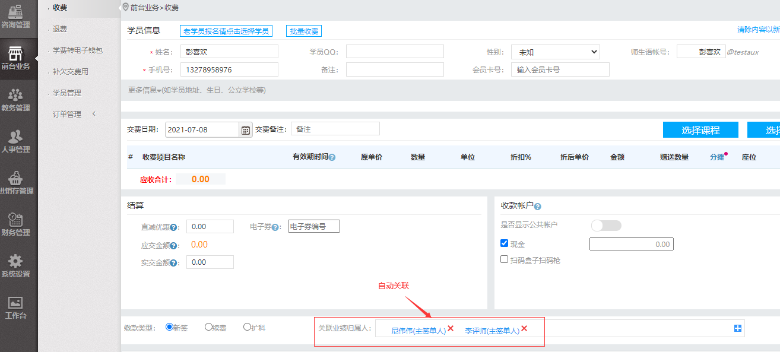The image size is (780, 352).
Task: Click the help icon next to 收款帐户
Action: [537, 207]
